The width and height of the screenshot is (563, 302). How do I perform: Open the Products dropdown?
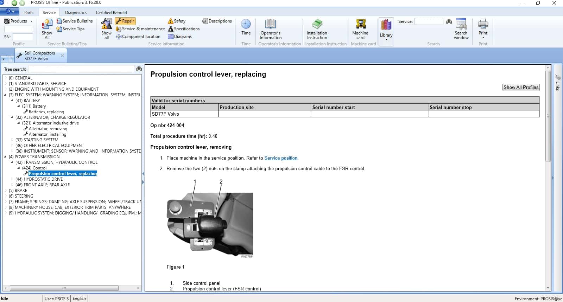click(x=18, y=21)
